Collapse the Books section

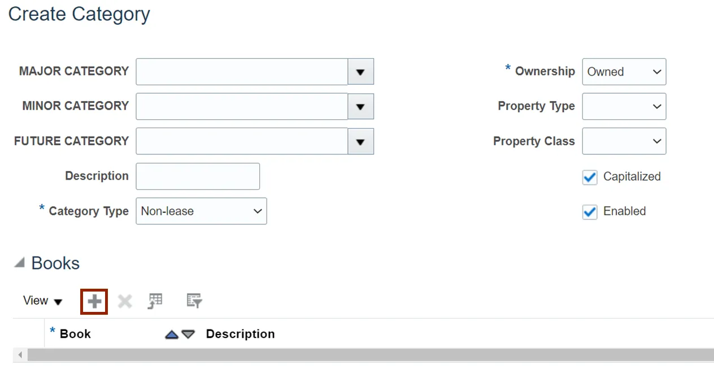tap(20, 263)
